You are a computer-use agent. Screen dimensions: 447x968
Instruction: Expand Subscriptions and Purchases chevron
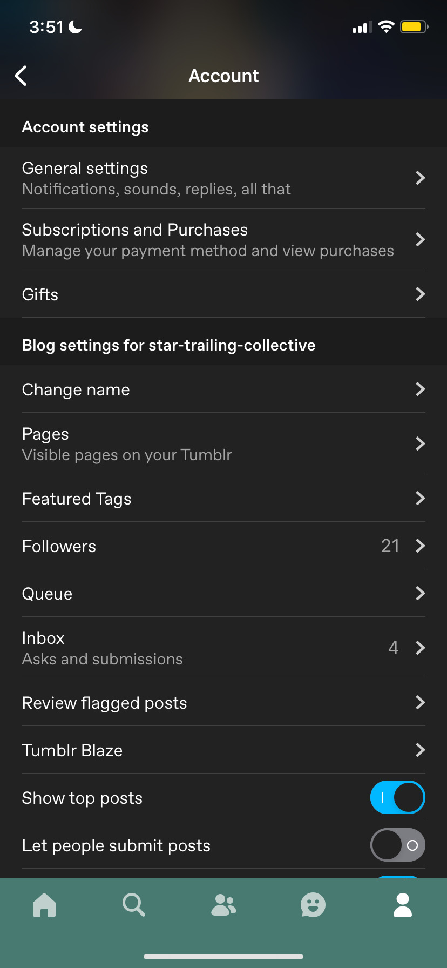pyautogui.click(x=421, y=239)
